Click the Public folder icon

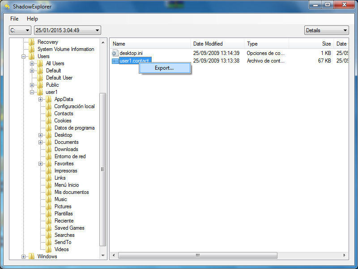40,85
